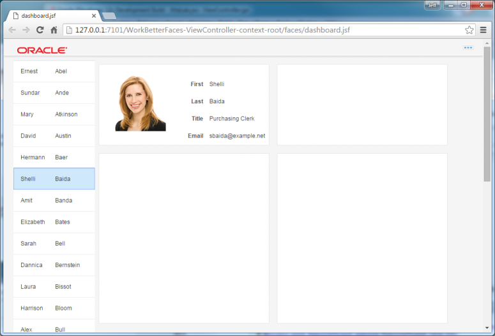Click the Oracle logo

pyautogui.click(x=42, y=50)
